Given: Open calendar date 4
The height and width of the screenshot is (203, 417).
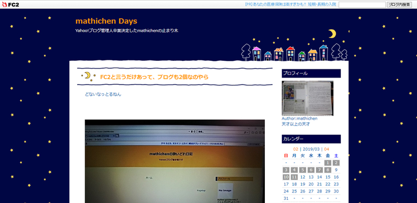Looking at the screenshot, I should (x=294, y=170).
